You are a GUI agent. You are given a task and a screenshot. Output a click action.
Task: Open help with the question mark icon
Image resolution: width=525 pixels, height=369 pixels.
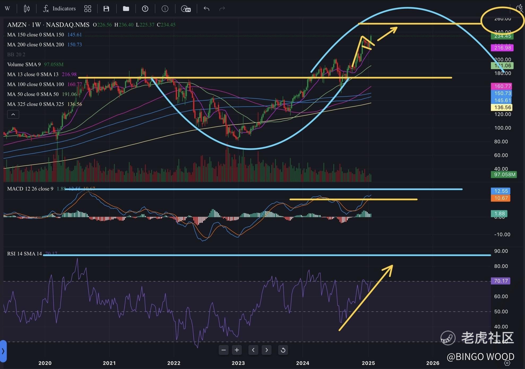pyautogui.click(x=145, y=9)
